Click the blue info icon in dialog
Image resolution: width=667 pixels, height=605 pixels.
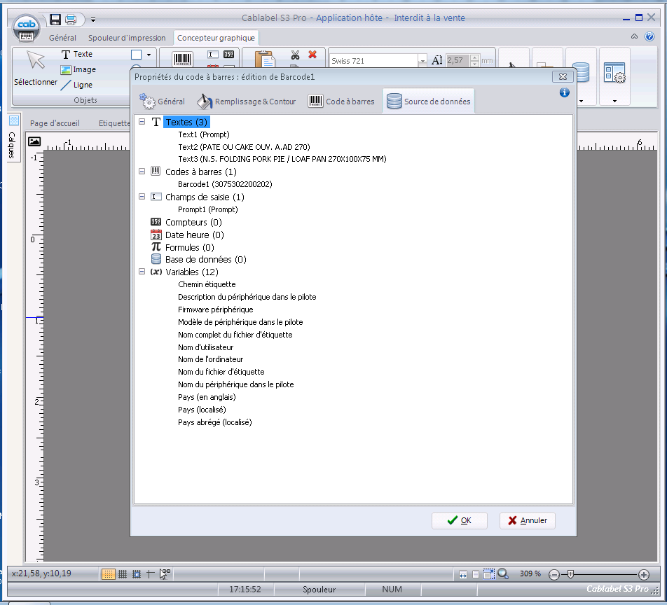pos(565,92)
